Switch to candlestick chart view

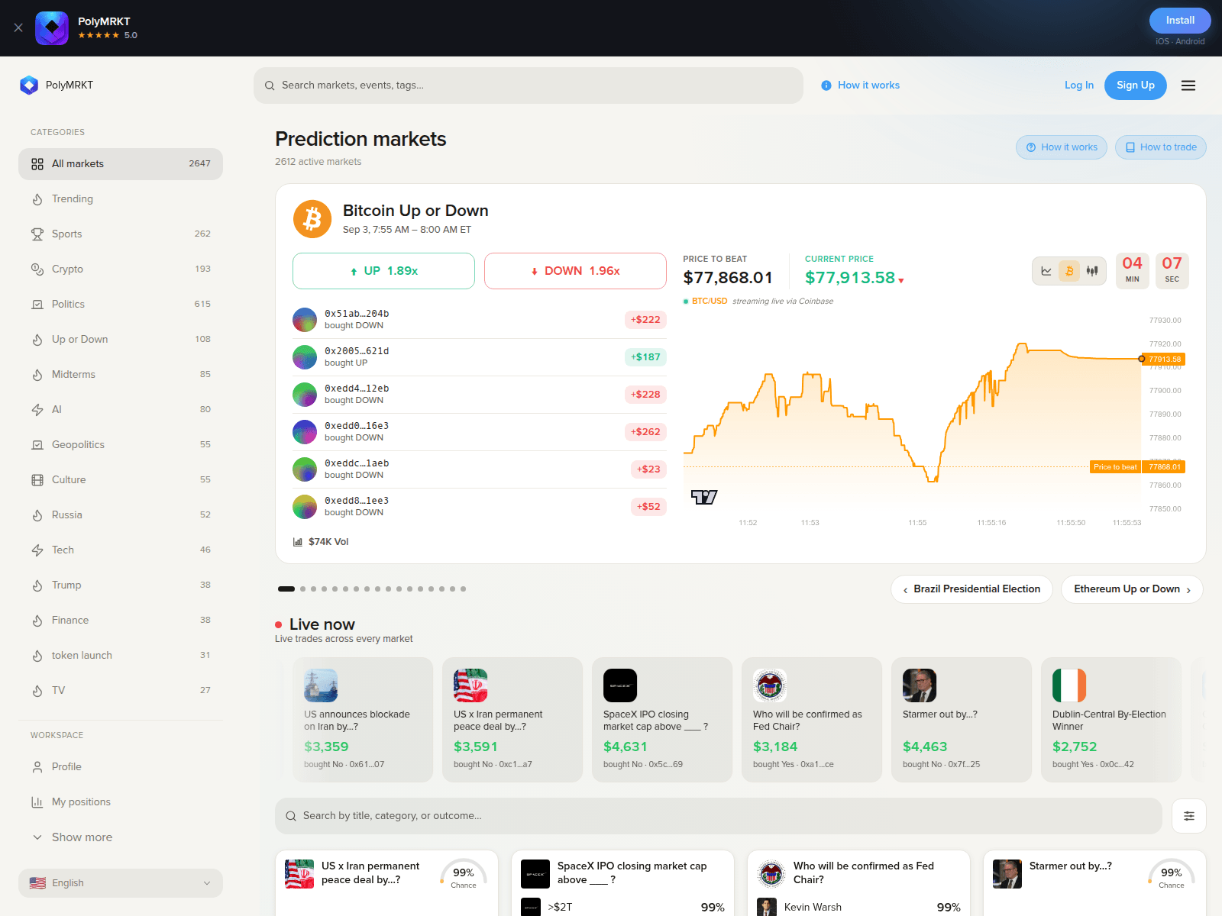(1092, 271)
